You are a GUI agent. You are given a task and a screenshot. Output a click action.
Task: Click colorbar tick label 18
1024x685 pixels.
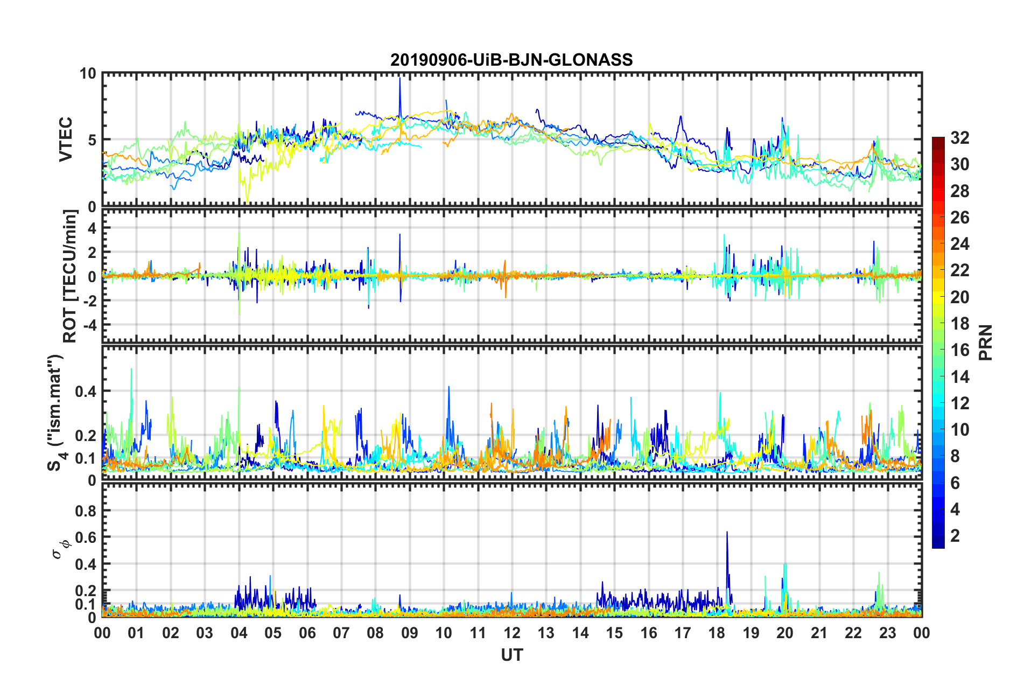959,324
